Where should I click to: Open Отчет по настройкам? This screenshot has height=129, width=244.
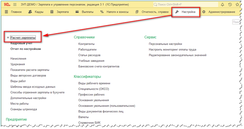click(x=26, y=49)
